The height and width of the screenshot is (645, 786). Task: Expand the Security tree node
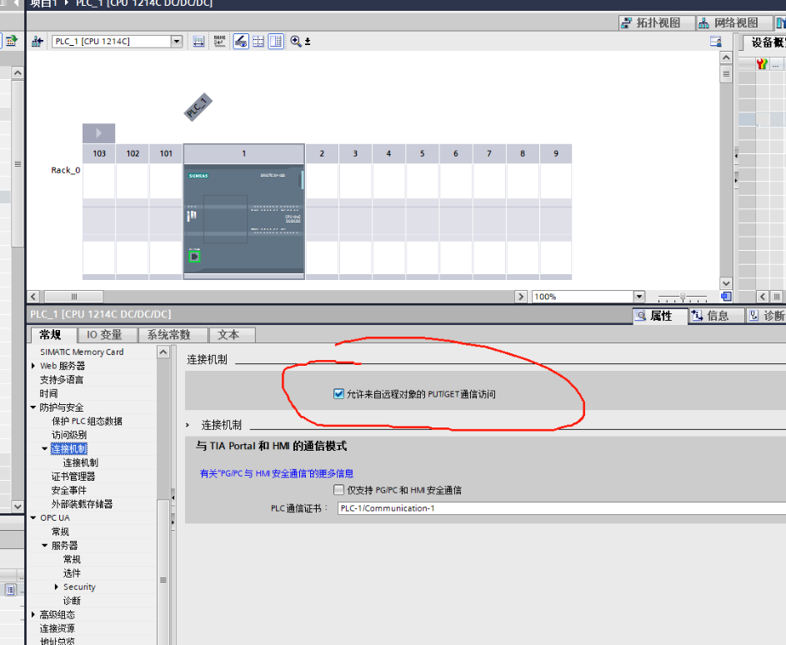pyautogui.click(x=57, y=587)
